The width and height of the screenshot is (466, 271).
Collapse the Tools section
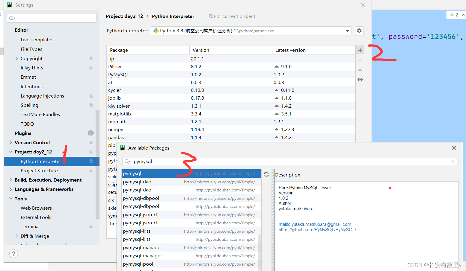pyautogui.click(x=11, y=199)
